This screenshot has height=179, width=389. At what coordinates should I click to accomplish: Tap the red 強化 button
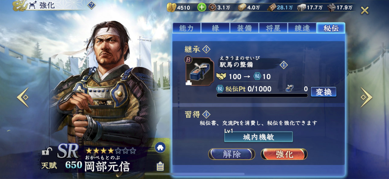[x=284, y=154]
